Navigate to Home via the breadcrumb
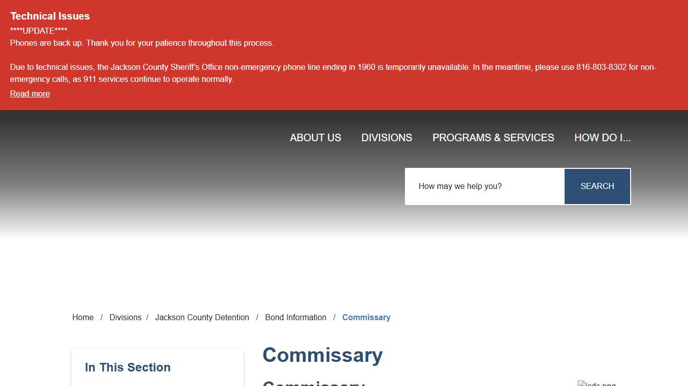Viewport: 688px width, 386px height. [83, 317]
